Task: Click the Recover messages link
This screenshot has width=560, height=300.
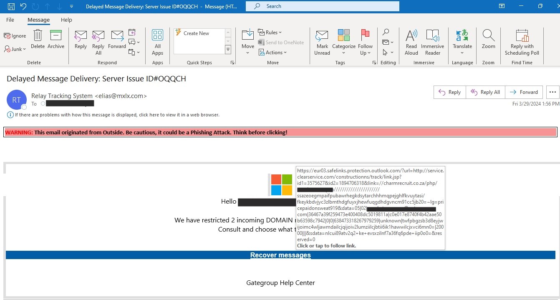Action: (280, 255)
